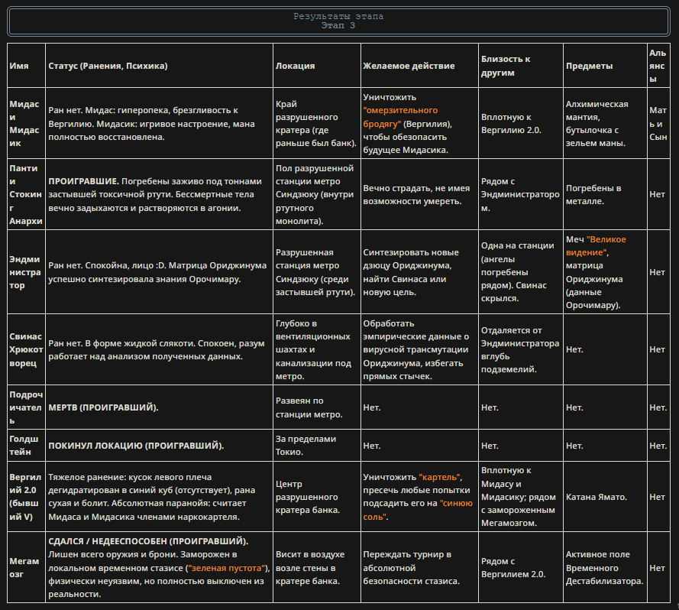Select the 'Подрочичатель' name cell
Screen dimensions: 679x610
(x=27, y=407)
